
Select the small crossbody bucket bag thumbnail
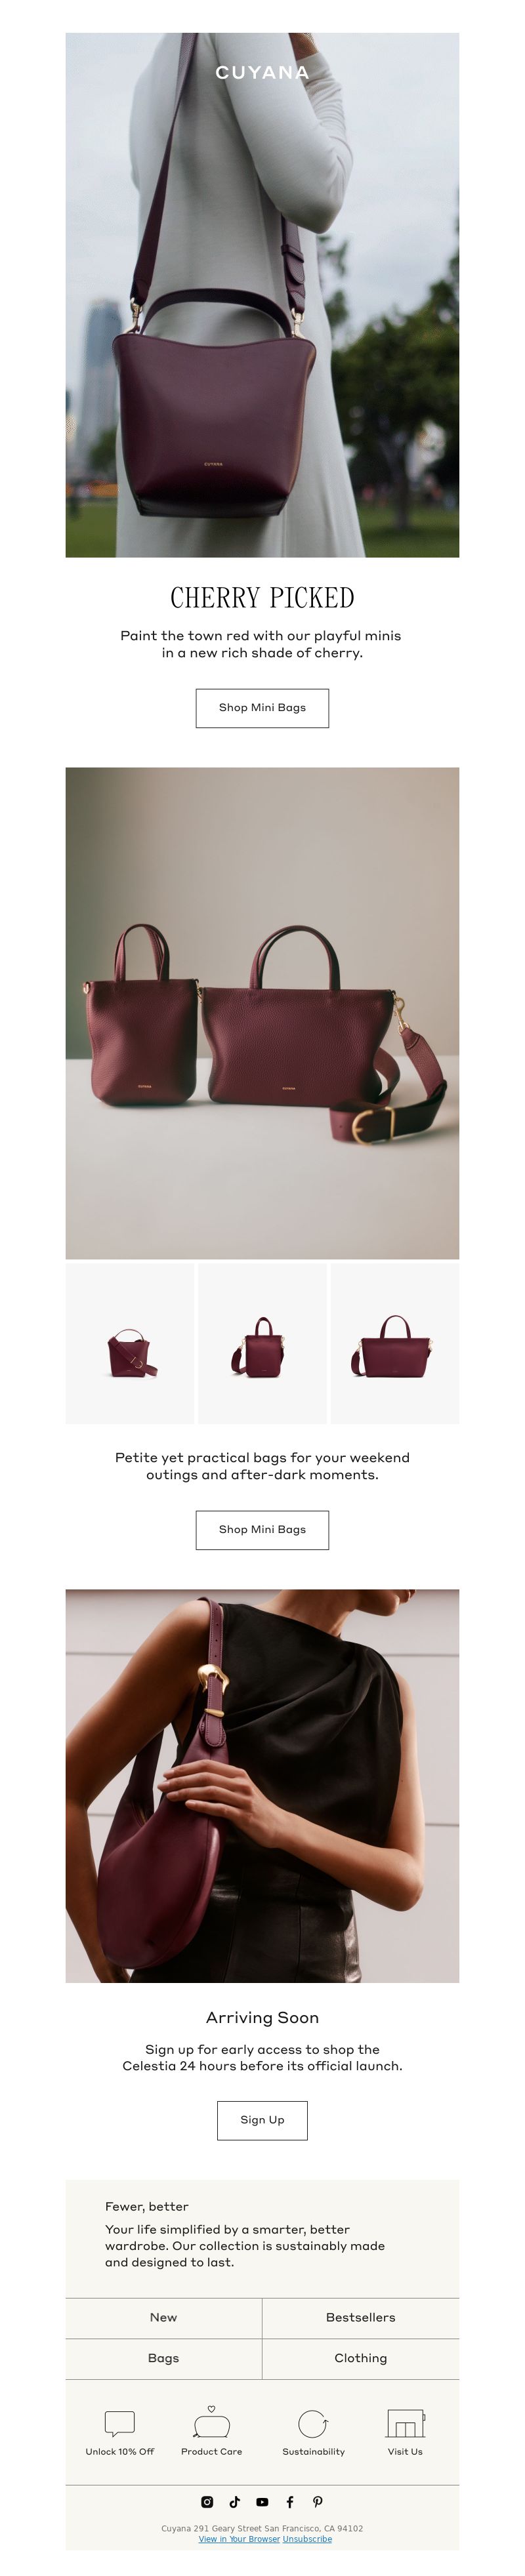(x=130, y=1343)
